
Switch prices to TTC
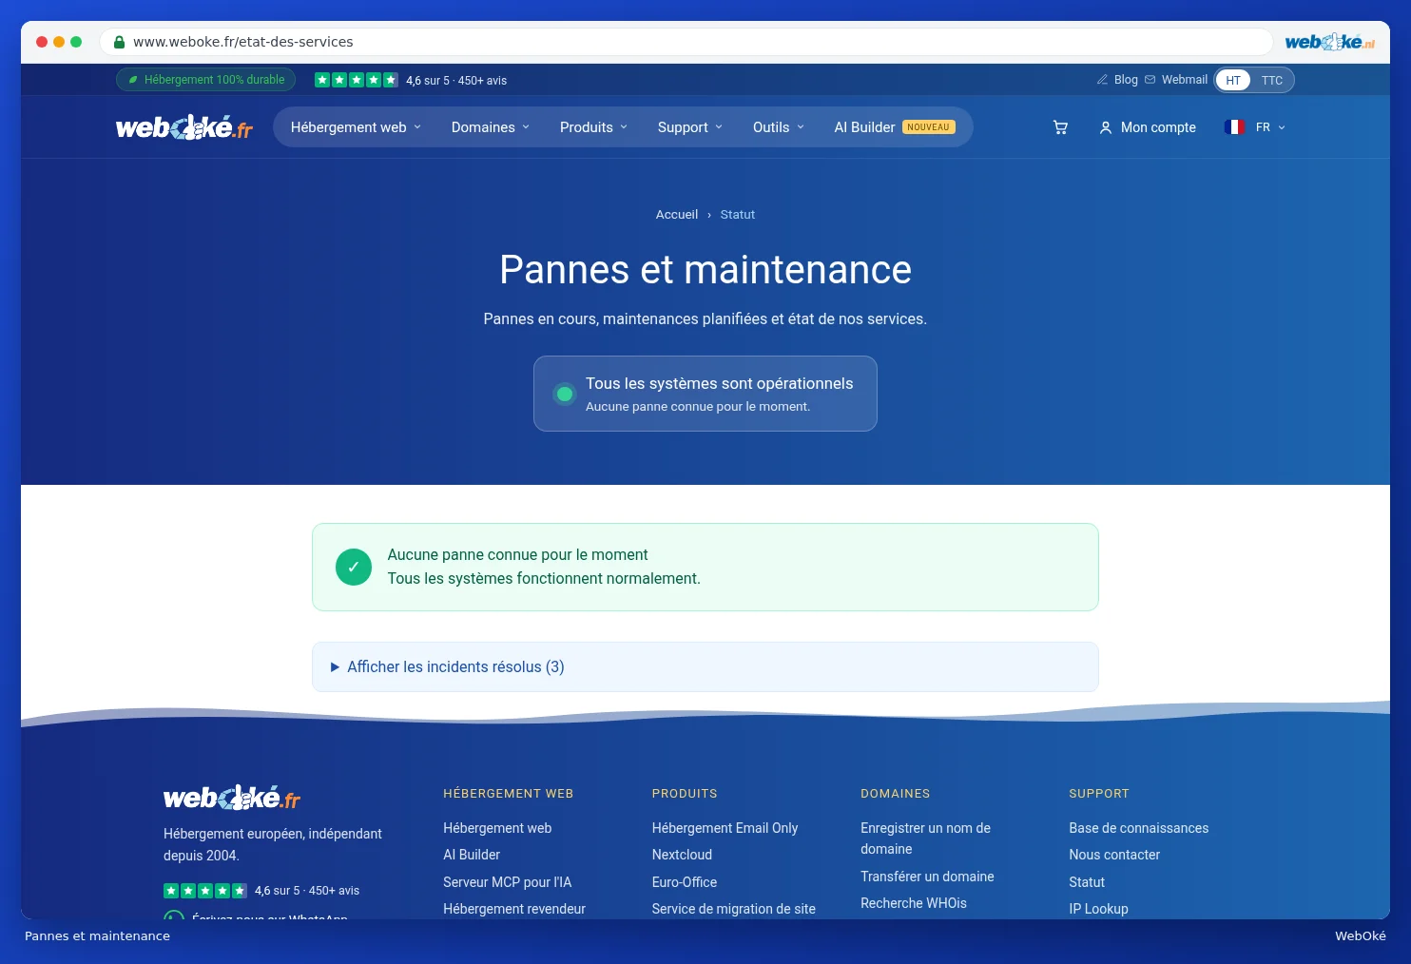click(x=1272, y=81)
